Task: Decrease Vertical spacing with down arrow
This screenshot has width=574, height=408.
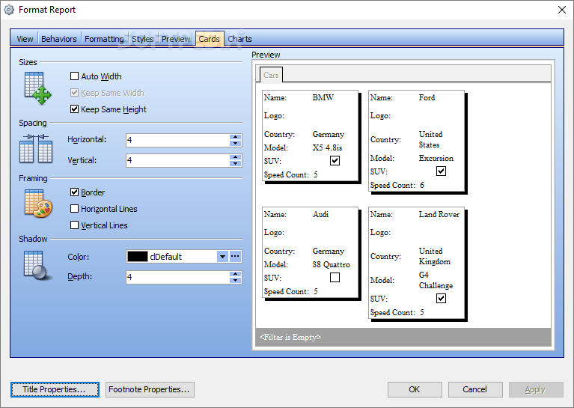Action: (236, 164)
